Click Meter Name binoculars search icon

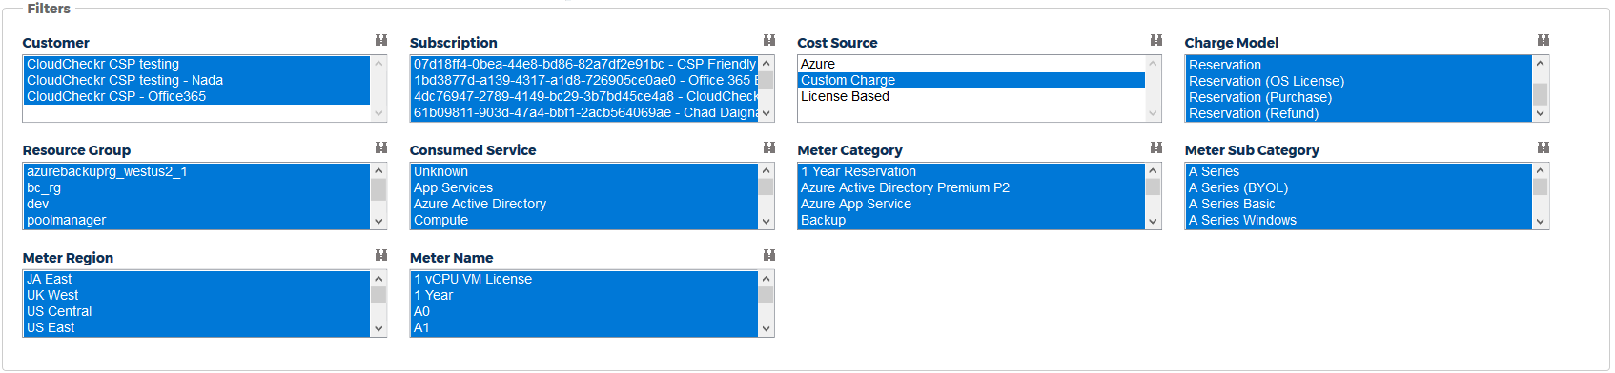tap(769, 255)
